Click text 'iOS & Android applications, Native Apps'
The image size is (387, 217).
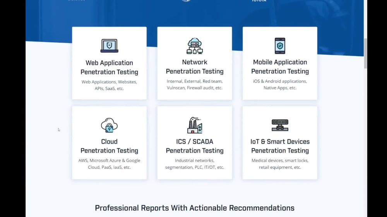click(280, 84)
